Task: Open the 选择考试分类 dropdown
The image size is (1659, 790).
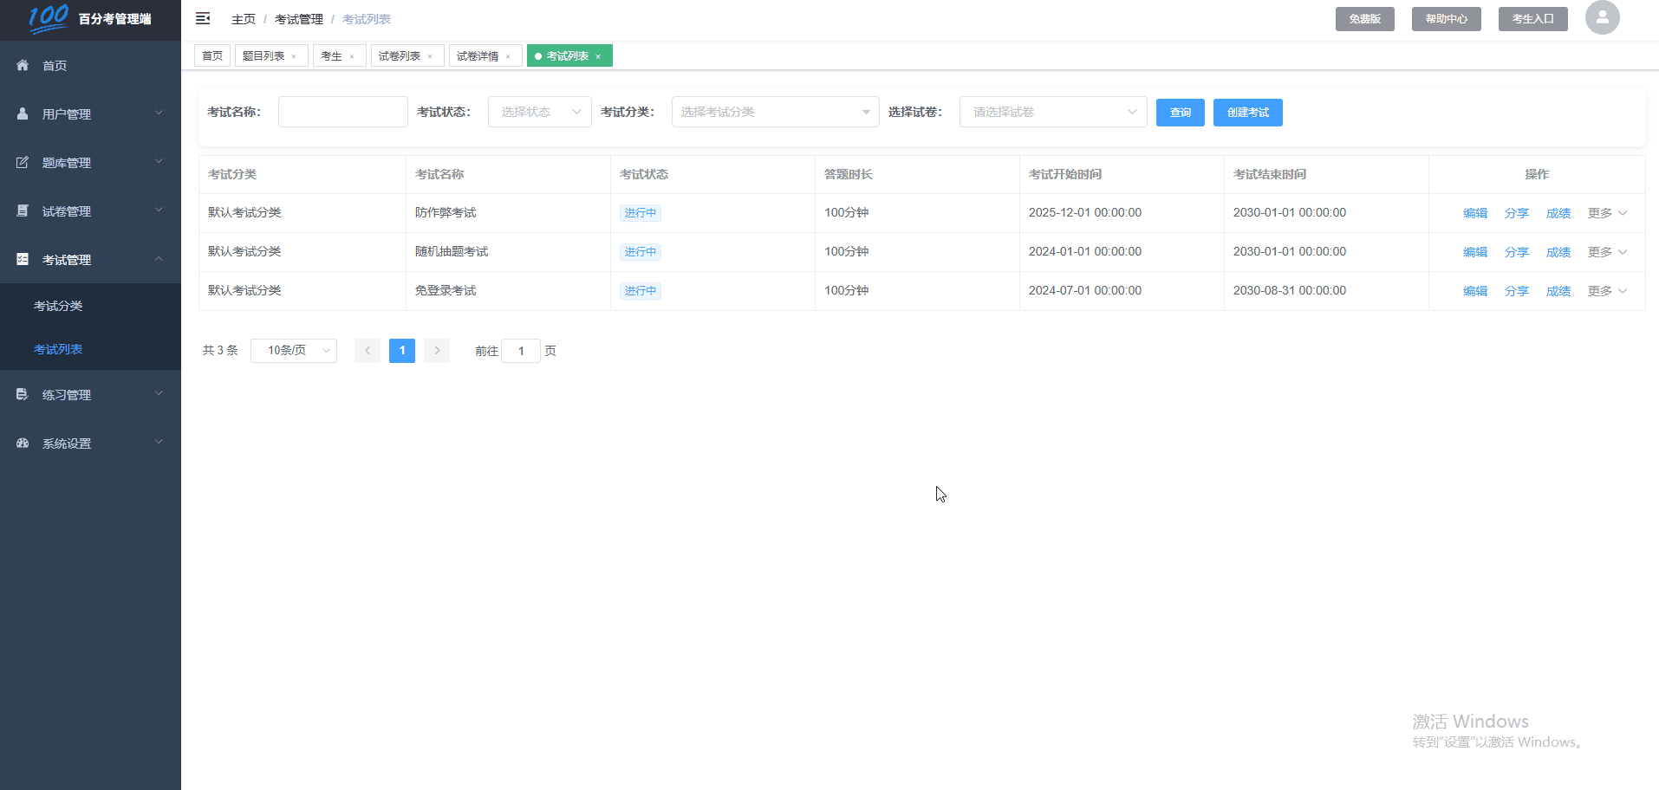Action: coord(775,112)
